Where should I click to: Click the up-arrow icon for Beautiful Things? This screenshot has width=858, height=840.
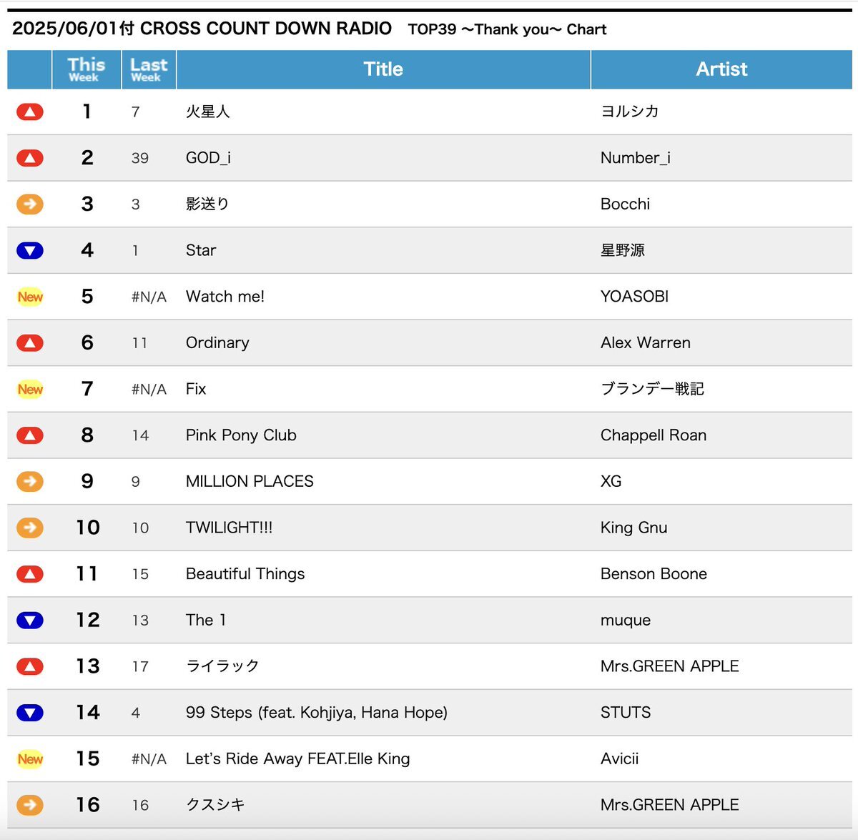tap(30, 574)
